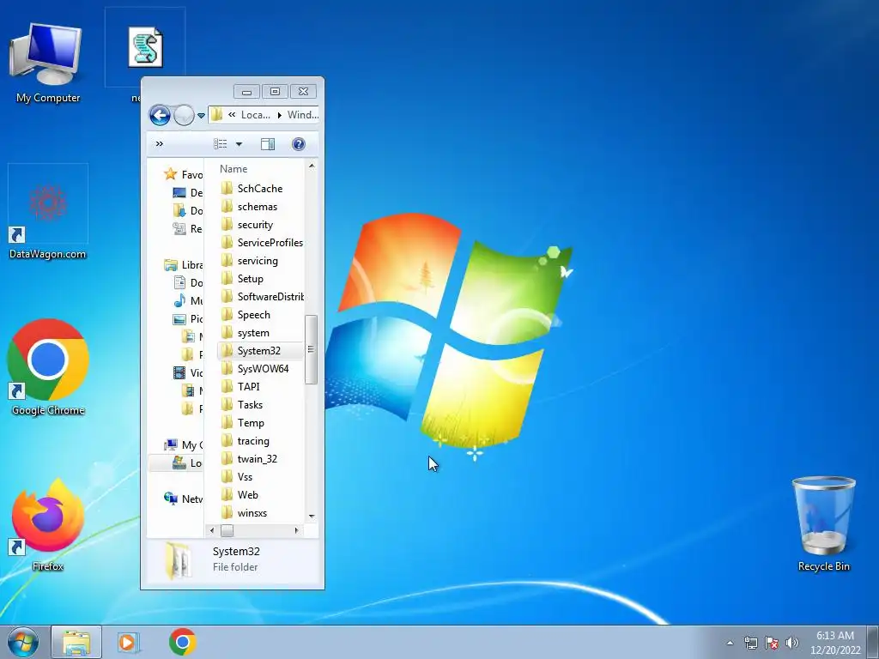Show hidden system tray icons

[x=730, y=643]
